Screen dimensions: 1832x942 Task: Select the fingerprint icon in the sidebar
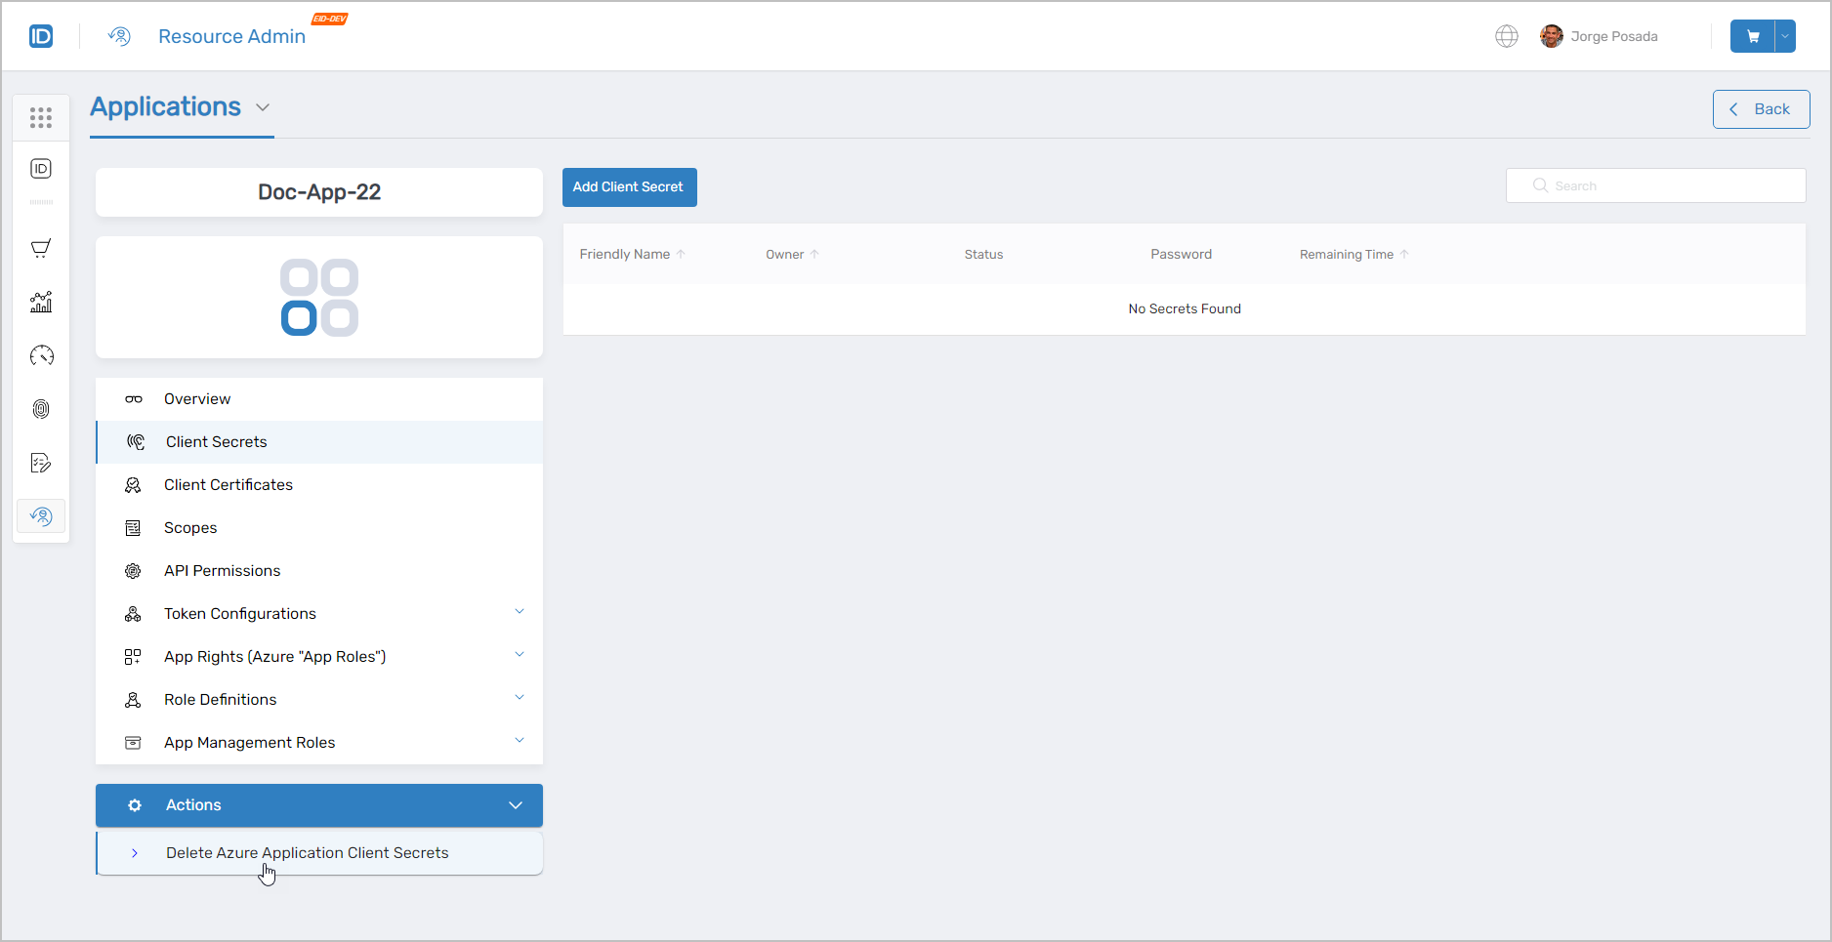click(x=41, y=409)
